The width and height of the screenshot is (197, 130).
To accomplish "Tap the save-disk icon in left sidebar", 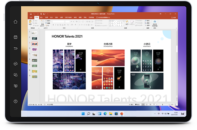I will point(16,37).
